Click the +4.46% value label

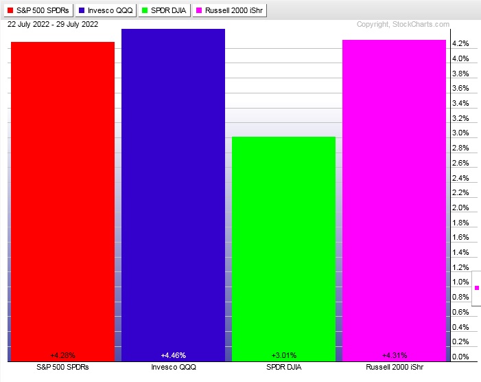click(x=174, y=355)
